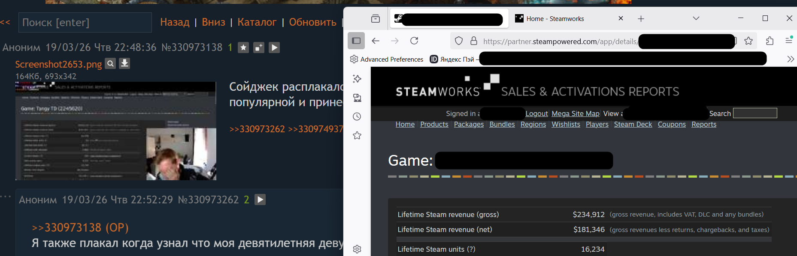797x256 pixels.
Task: Open Packages nav link
Action: point(469,124)
